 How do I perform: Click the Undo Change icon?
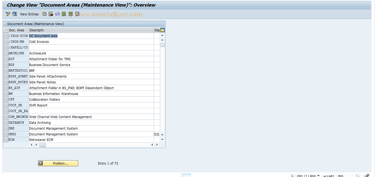click(58, 14)
